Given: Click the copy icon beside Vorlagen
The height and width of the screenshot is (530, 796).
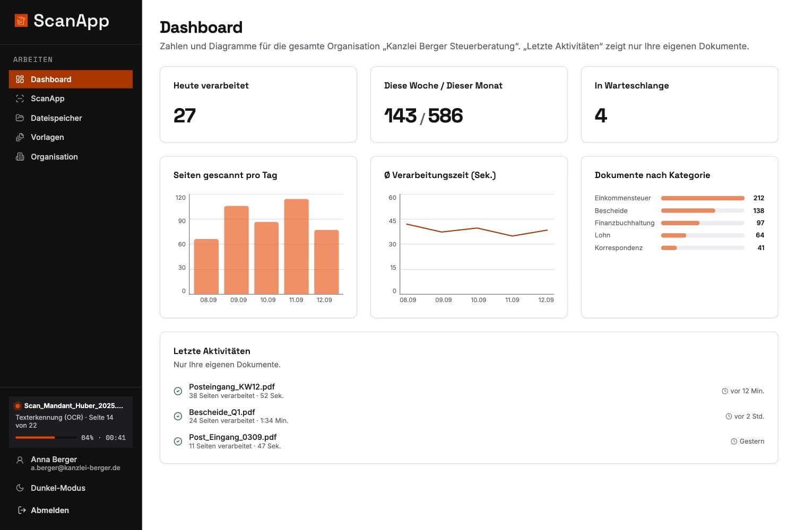Looking at the screenshot, I should pyautogui.click(x=20, y=137).
